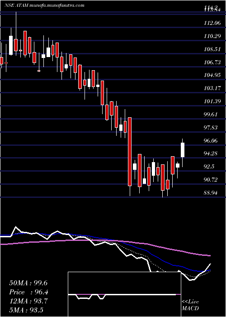The width and height of the screenshot is (226, 317).
Task: Click the 104.95 price level label
Action: (x=212, y=76)
